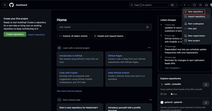Image resolution: width=212 pixels, height=111 pixels.
Task: Open the pull requests icon in header
Action: coord(200,5)
